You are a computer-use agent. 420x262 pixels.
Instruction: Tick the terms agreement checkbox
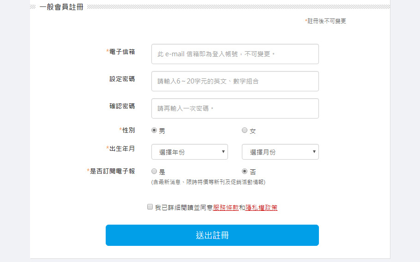coord(150,207)
